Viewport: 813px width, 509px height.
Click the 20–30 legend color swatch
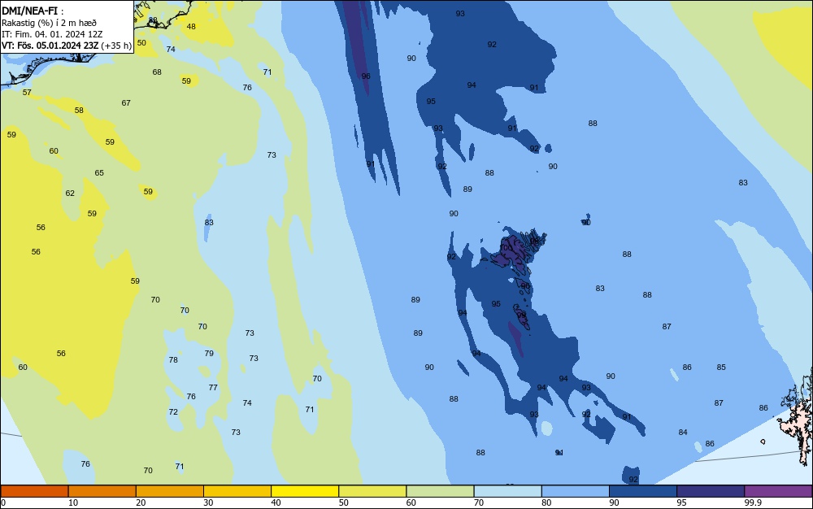click(x=170, y=491)
